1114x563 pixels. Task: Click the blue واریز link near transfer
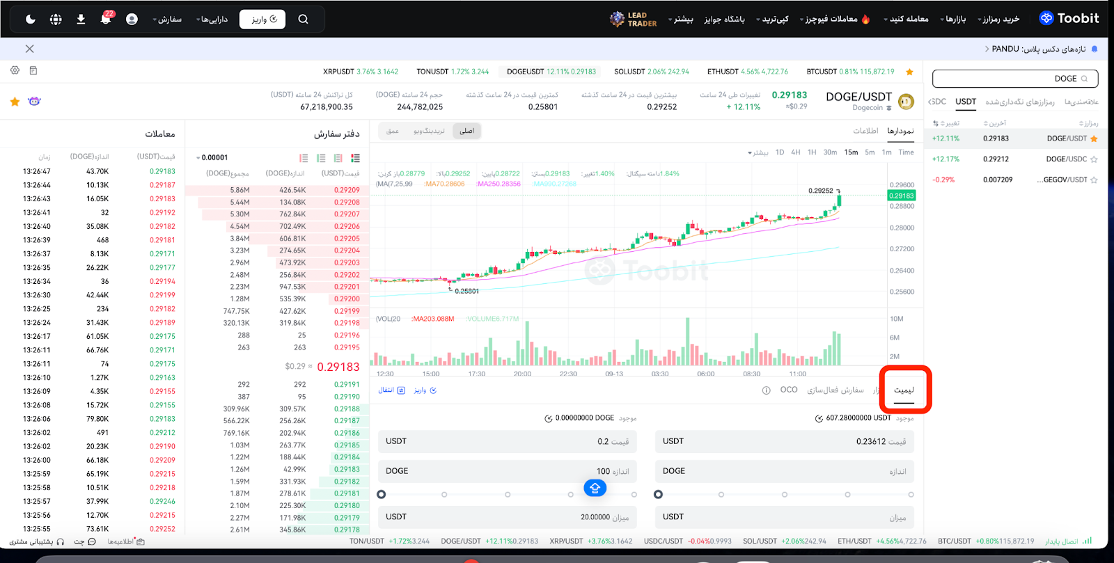point(425,390)
